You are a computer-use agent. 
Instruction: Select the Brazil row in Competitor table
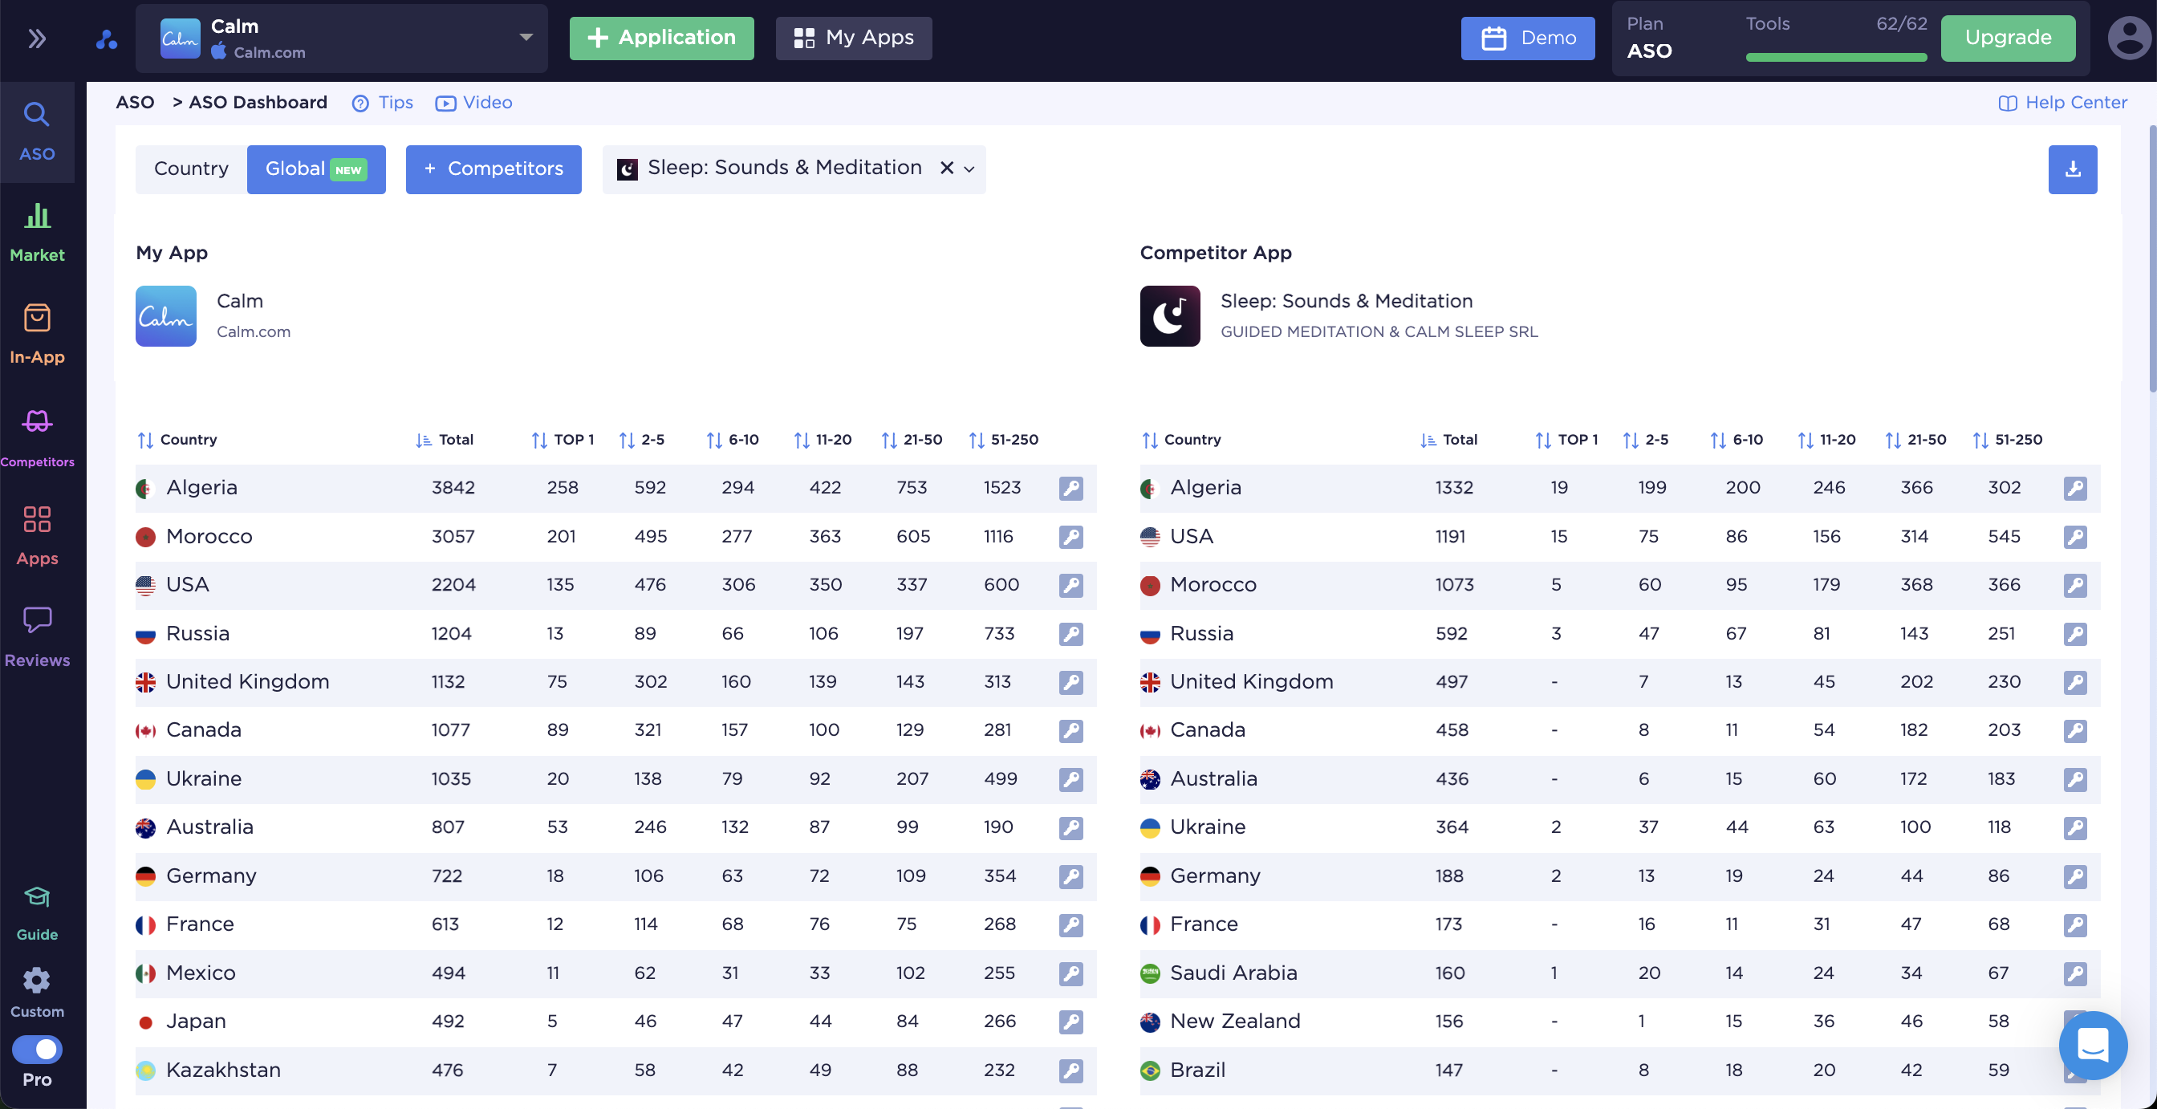click(1619, 1071)
